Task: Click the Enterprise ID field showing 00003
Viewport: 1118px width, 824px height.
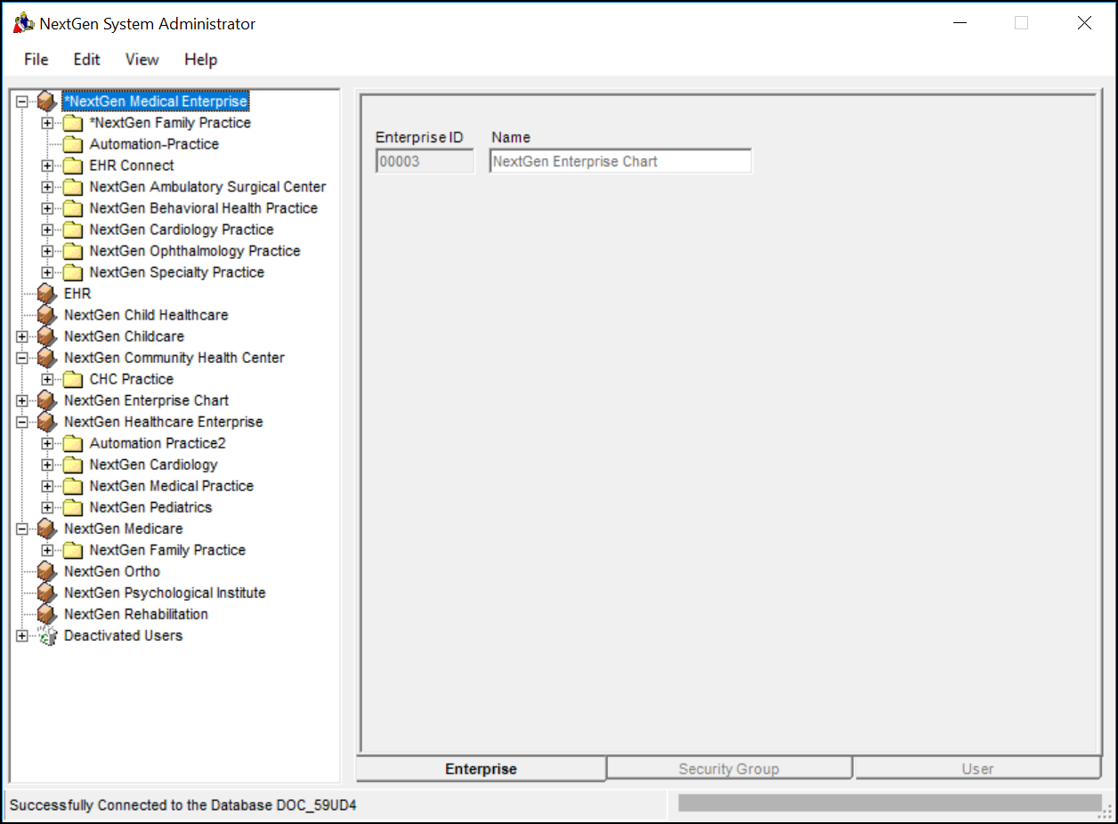Action: pyautogui.click(x=425, y=161)
